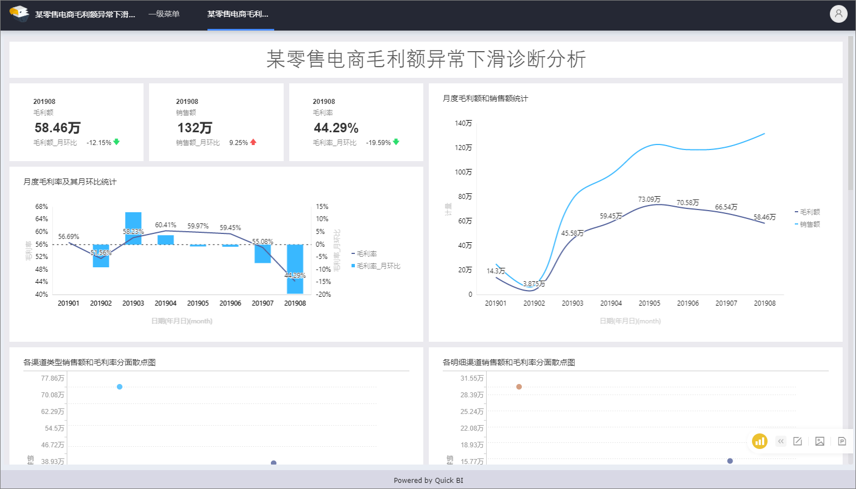Toggle 毛利额 legend in monthly chart
Screen dimensions: 856x489
coord(808,212)
